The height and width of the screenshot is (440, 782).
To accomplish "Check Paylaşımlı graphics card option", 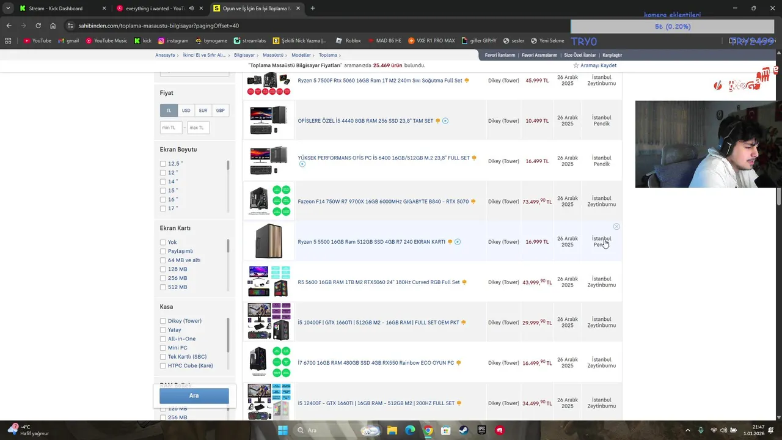I will click(x=163, y=251).
